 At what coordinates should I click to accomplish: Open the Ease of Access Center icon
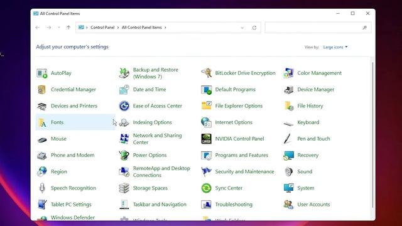tap(124, 106)
